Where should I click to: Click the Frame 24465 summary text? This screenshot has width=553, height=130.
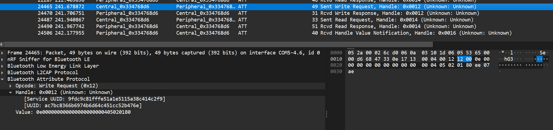(164, 53)
